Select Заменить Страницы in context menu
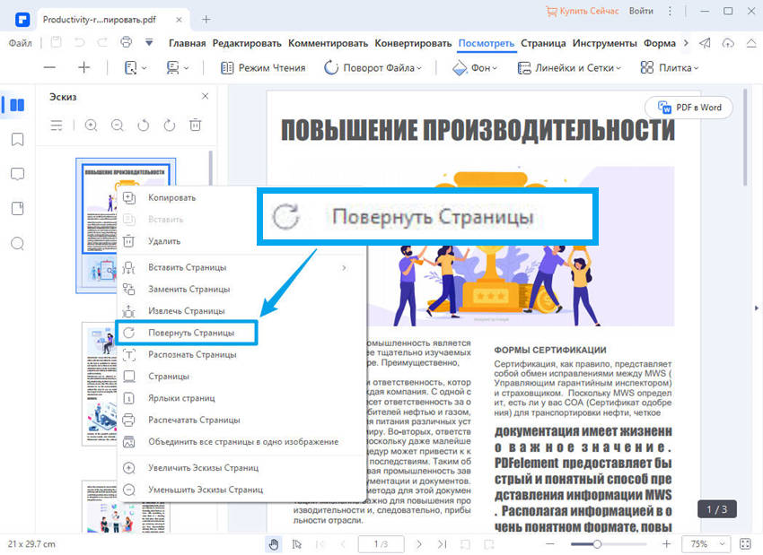The image size is (763, 555). click(x=242, y=290)
